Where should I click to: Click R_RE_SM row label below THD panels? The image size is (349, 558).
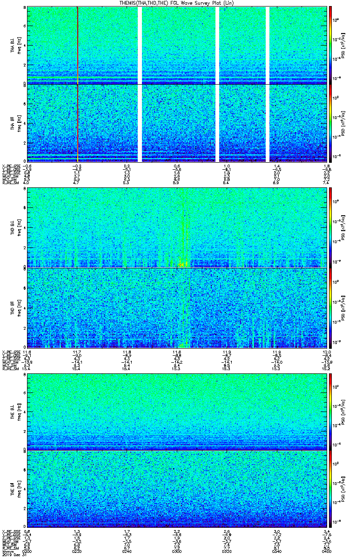[10, 368]
